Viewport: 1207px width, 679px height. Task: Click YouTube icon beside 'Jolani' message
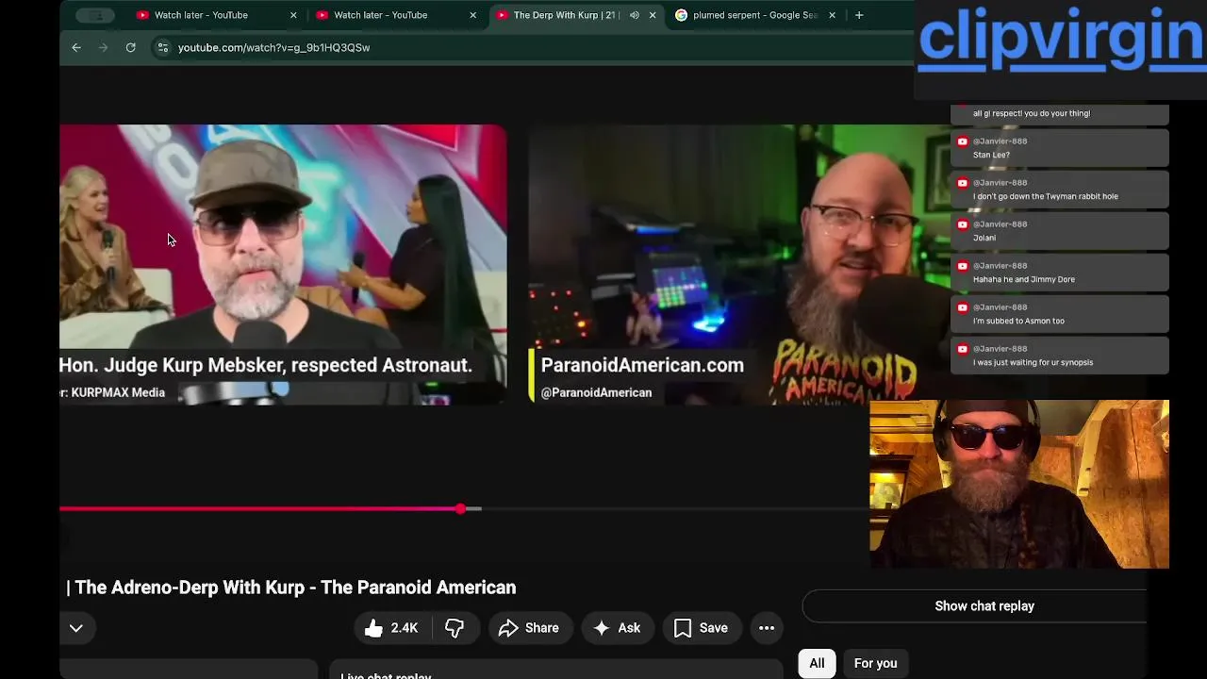tap(963, 224)
